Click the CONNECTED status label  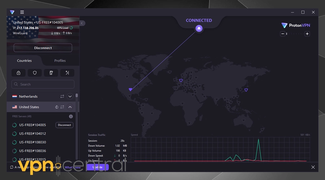[199, 21]
